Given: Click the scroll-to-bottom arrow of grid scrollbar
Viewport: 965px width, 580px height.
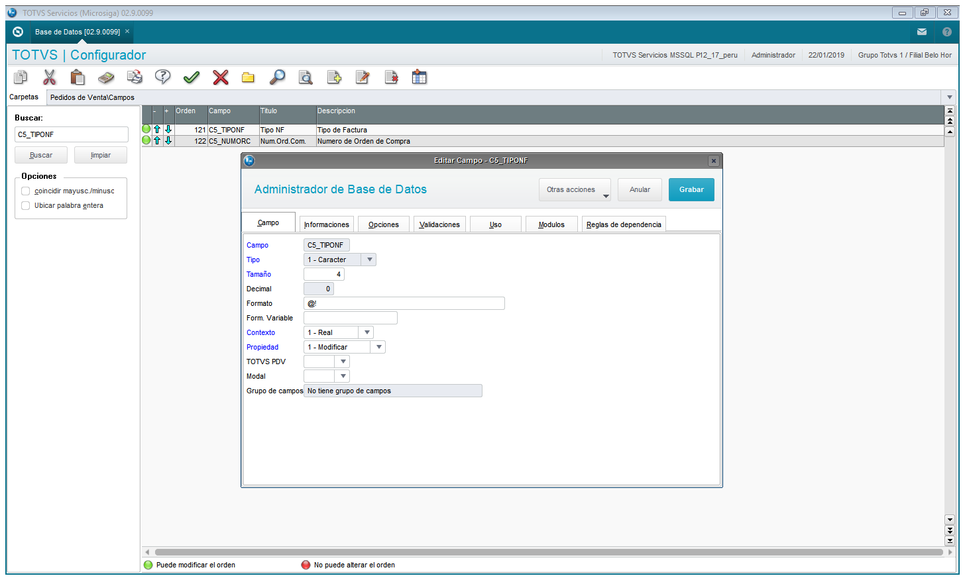Looking at the screenshot, I should click(x=950, y=541).
